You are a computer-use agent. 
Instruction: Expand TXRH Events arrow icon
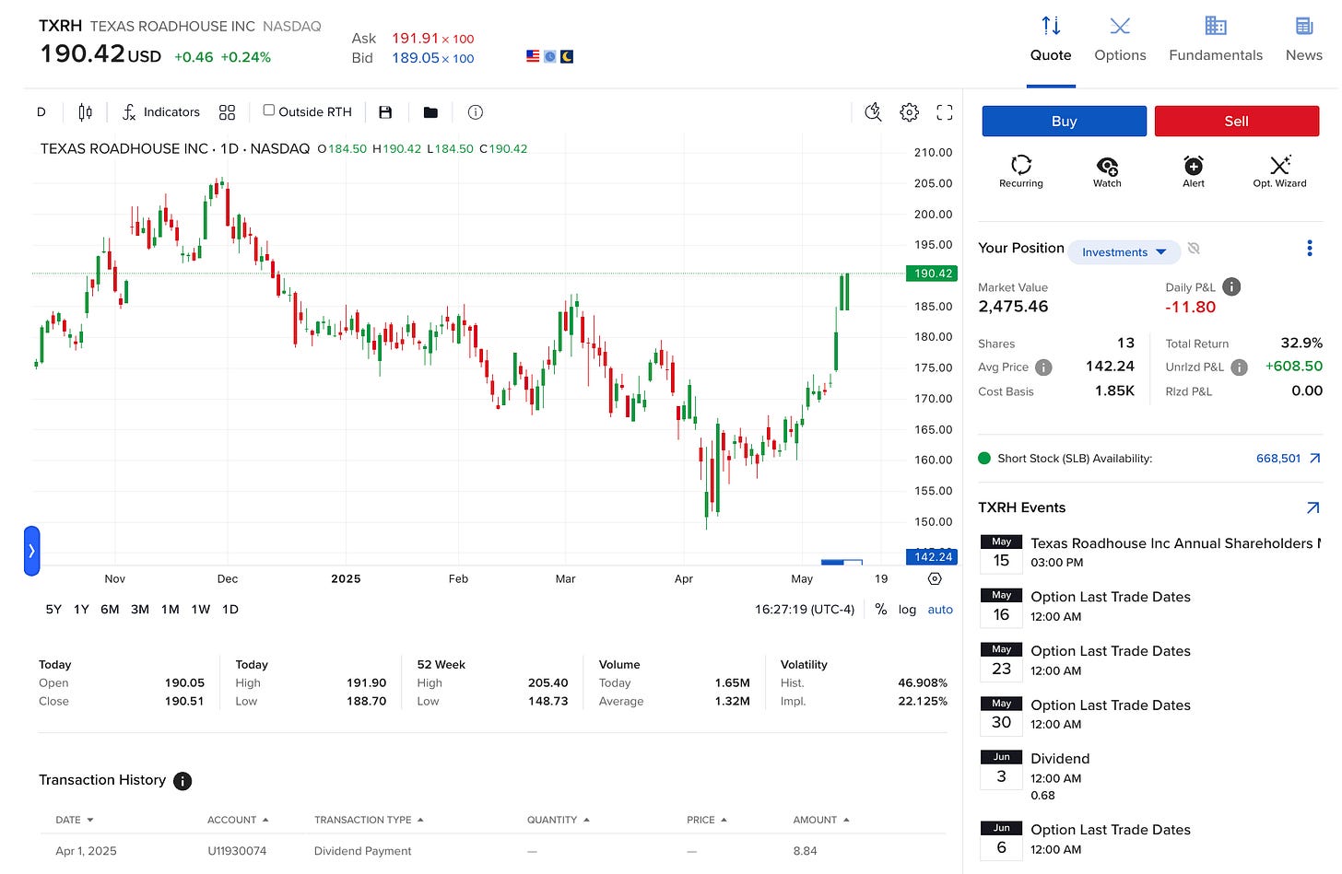click(x=1313, y=507)
